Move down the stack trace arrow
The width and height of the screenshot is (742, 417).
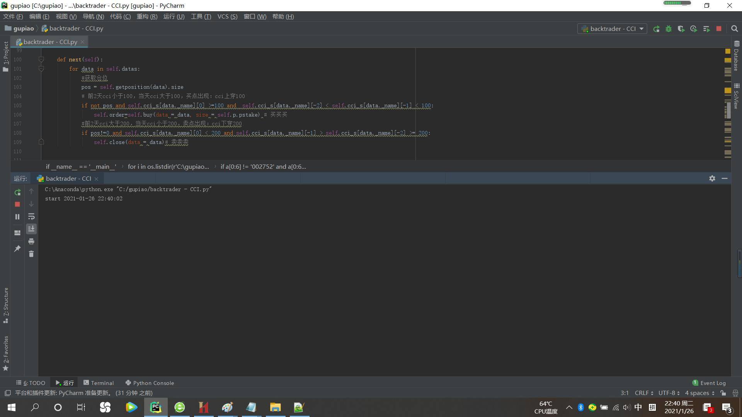click(x=31, y=204)
